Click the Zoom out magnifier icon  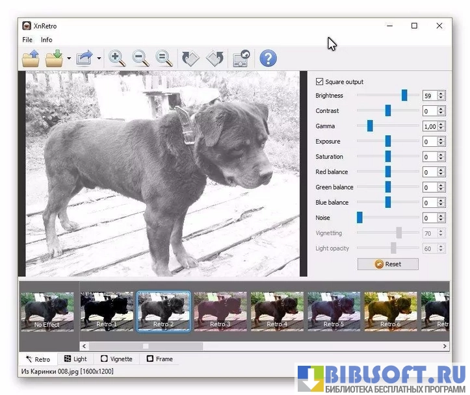tap(141, 58)
